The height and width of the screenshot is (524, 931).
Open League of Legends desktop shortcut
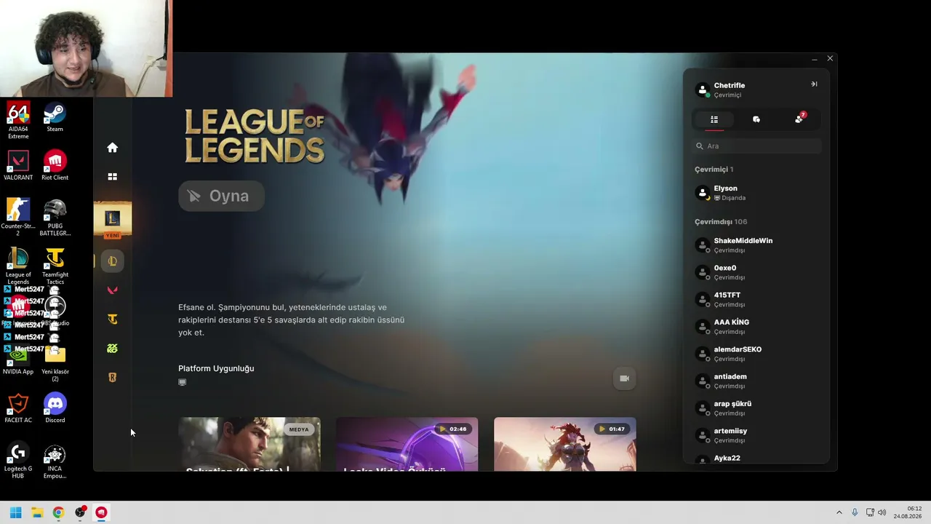point(18,266)
